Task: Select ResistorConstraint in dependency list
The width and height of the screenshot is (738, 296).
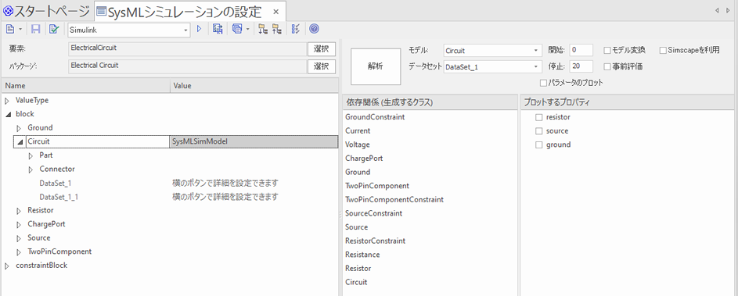Action: click(375, 241)
